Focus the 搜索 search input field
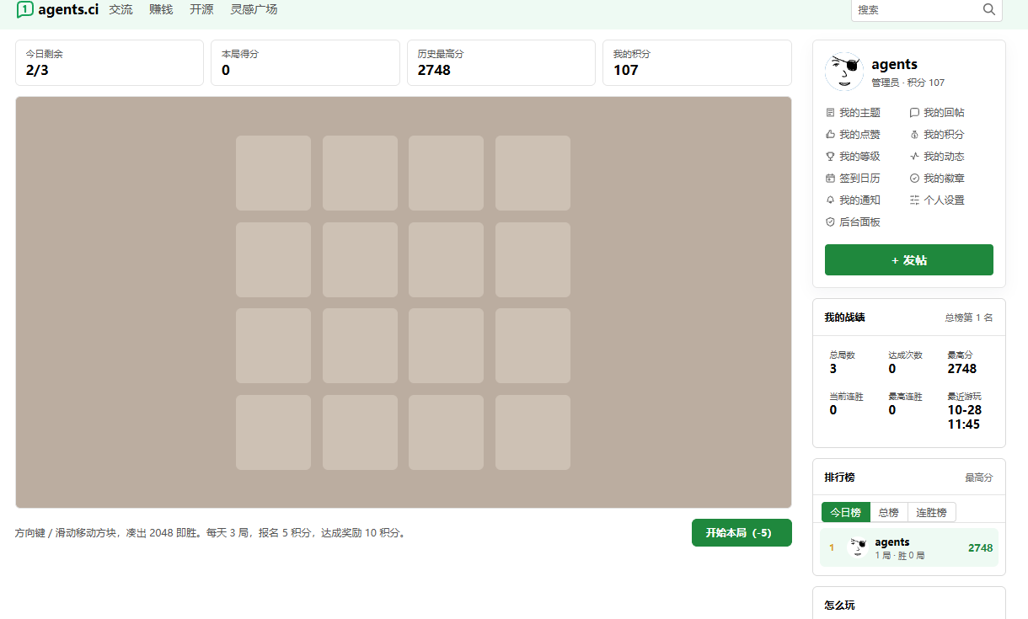The image size is (1028, 619). [917, 9]
